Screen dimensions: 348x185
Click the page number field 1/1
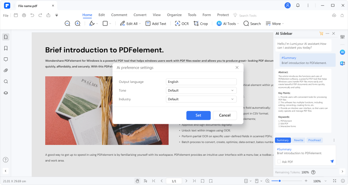(174, 181)
